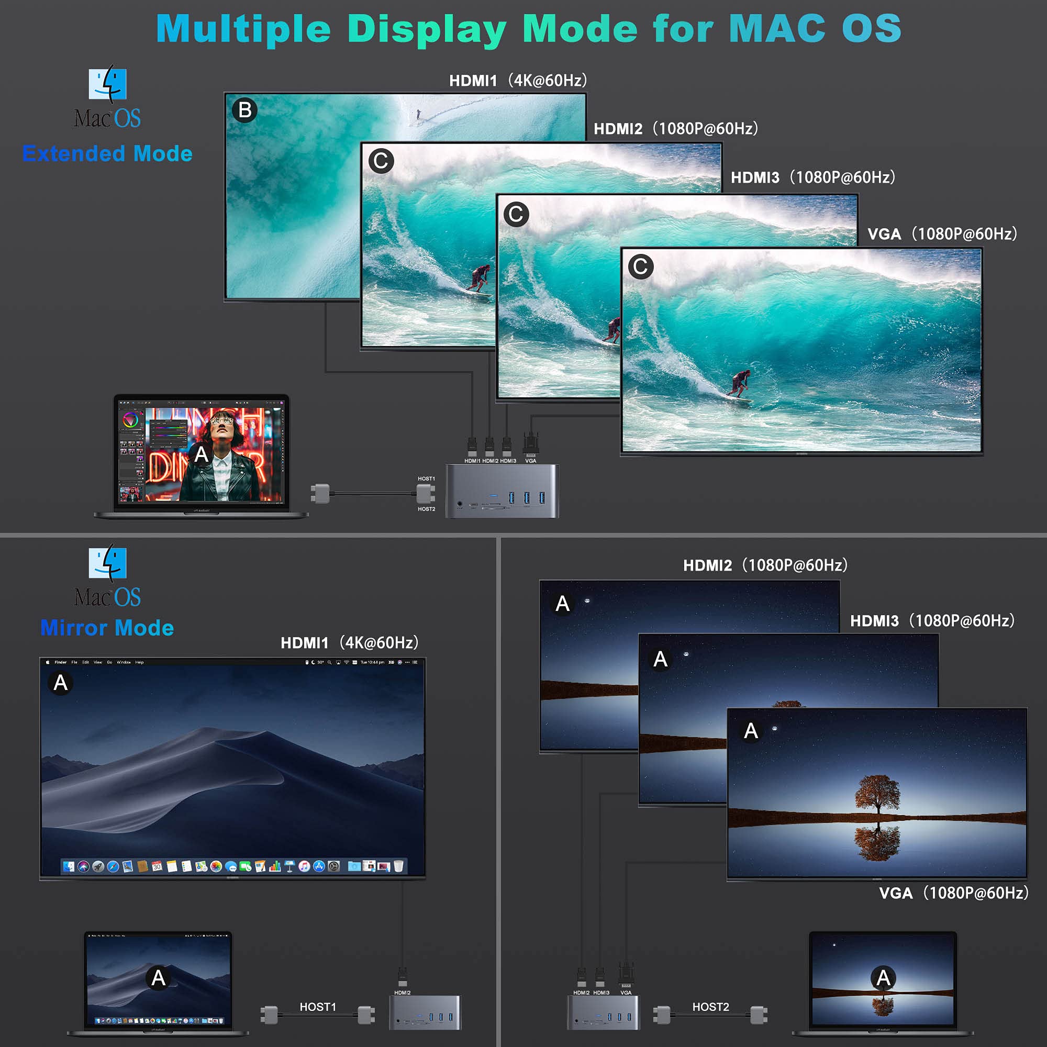The width and height of the screenshot is (1047, 1047).
Task: Click the Apple logo menu
Action: point(48,662)
